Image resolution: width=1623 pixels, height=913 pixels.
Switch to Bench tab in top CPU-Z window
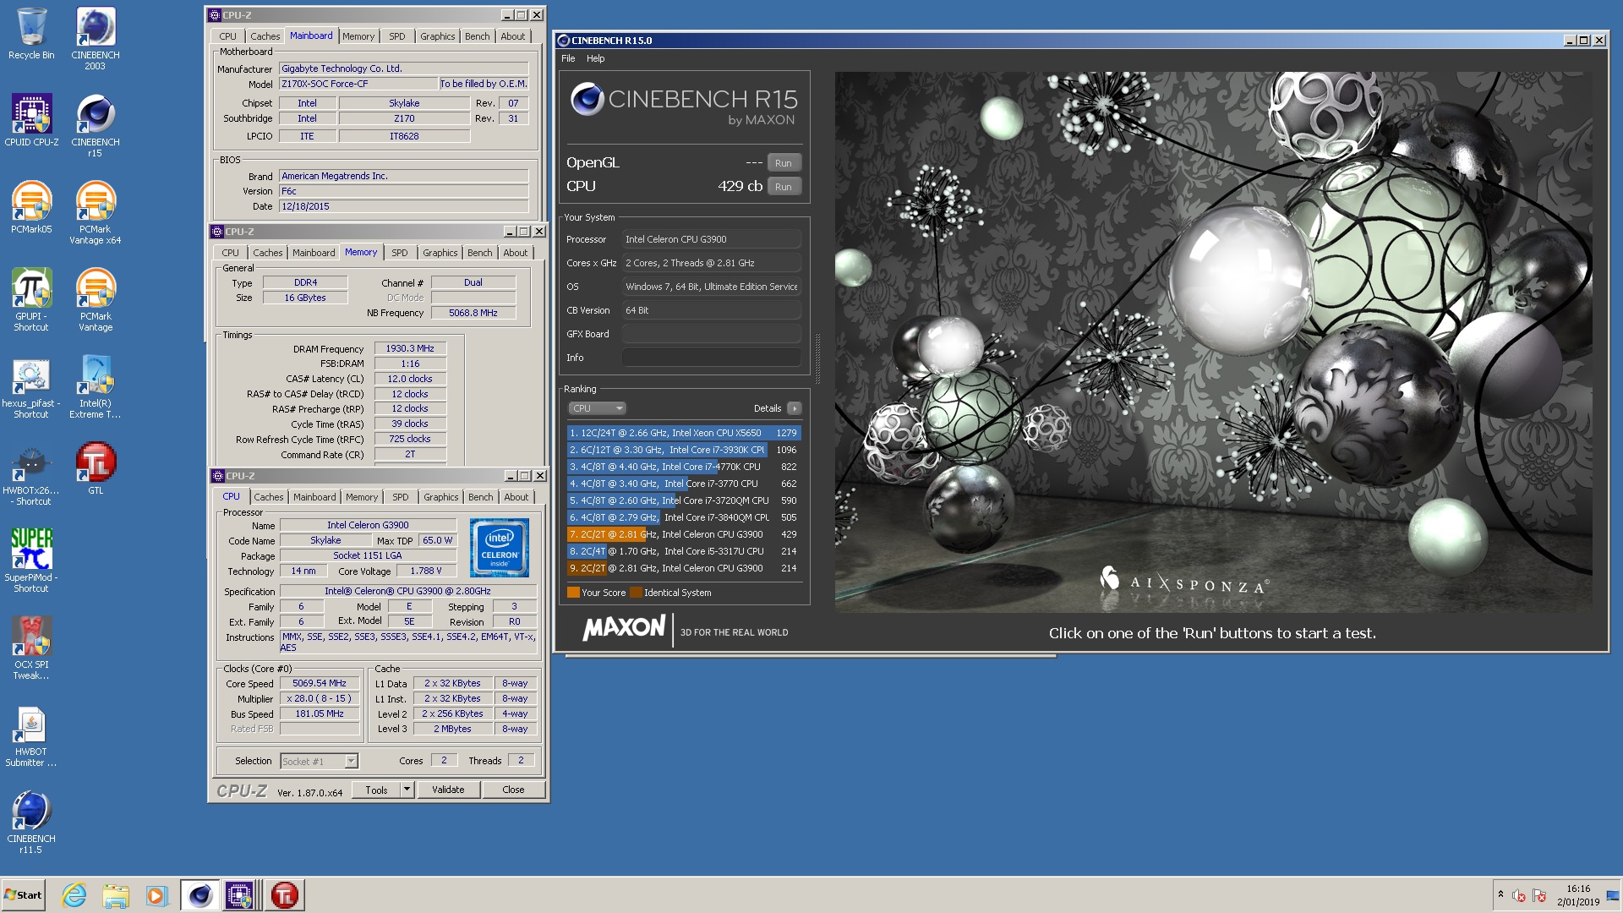pyautogui.click(x=477, y=36)
